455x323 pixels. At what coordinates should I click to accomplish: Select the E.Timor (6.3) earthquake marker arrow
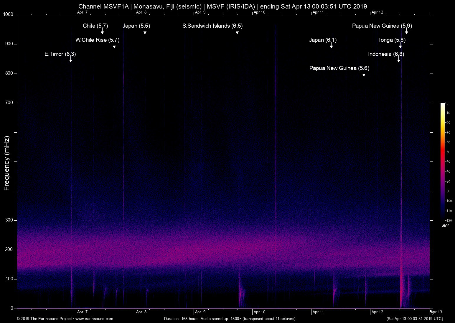coord(70,61)
